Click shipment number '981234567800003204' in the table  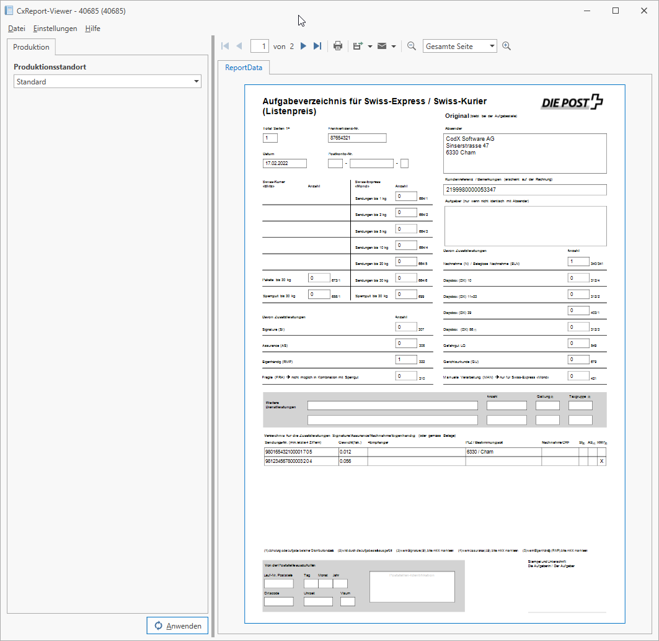tap(288, 461)
